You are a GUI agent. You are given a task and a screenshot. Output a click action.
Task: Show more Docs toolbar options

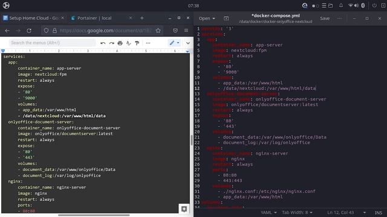pos(148,43)
